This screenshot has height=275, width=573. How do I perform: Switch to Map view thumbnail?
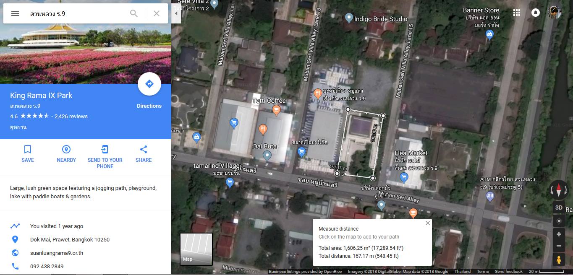(x=196, y=249)
